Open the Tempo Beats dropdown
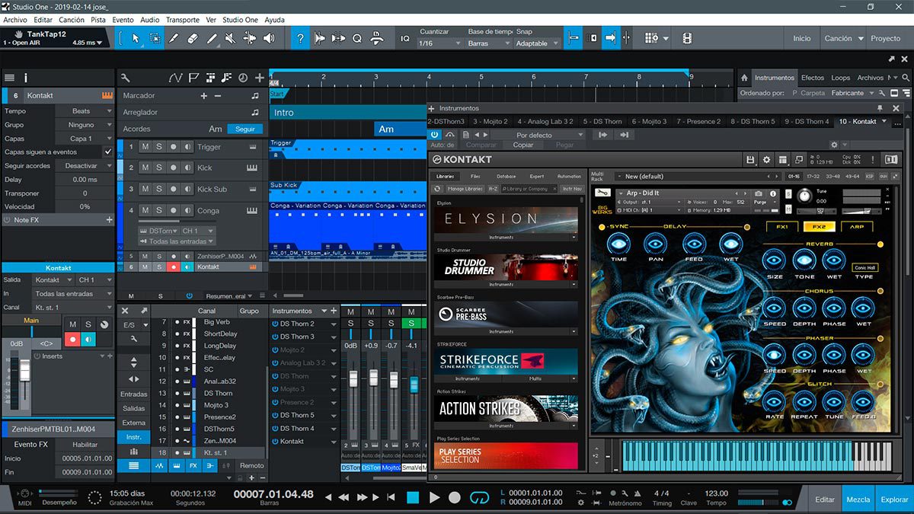This screenshot has width=914, height=514. click(83, 111)
